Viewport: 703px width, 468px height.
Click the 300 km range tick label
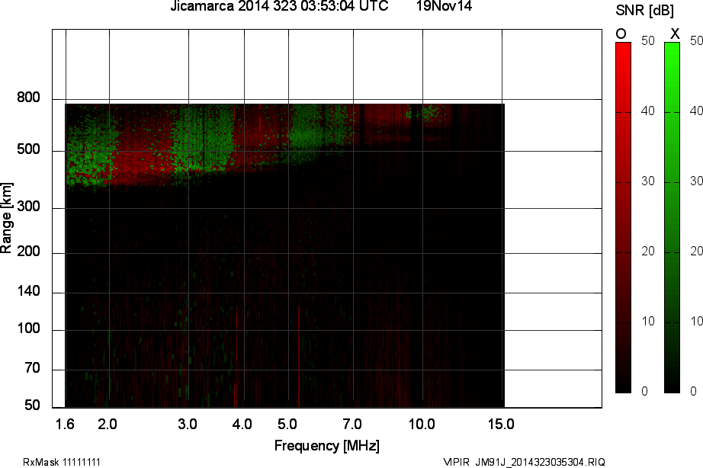29,207
